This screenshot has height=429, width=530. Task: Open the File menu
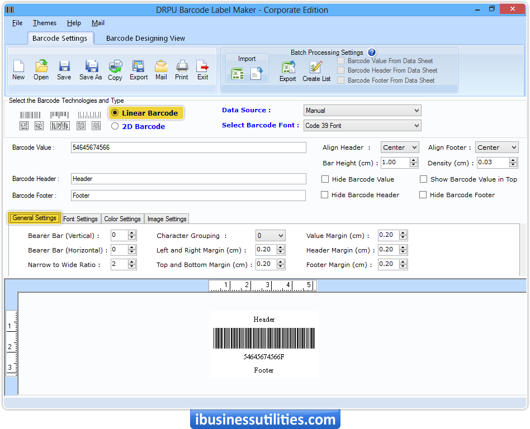(17, 23)
